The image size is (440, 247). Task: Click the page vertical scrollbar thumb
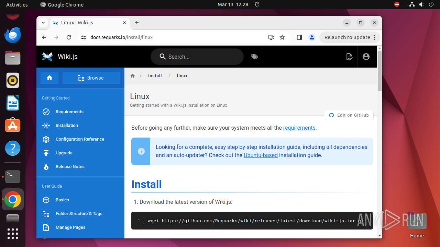[x=379, y=70]
